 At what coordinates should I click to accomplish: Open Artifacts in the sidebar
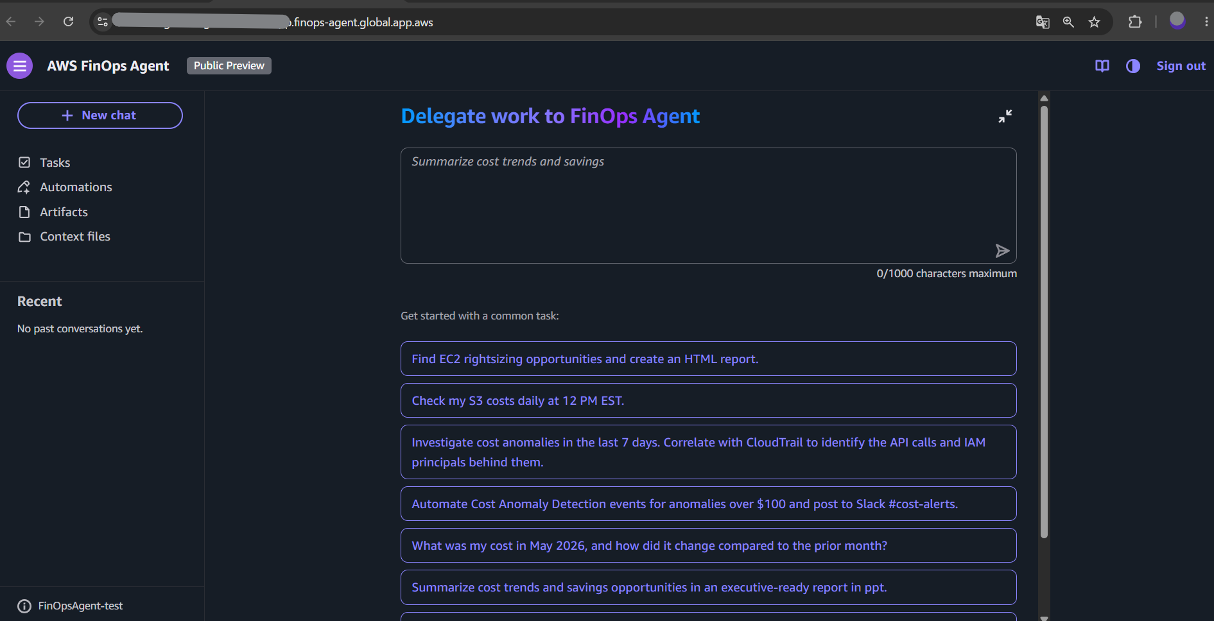point(64,212)
